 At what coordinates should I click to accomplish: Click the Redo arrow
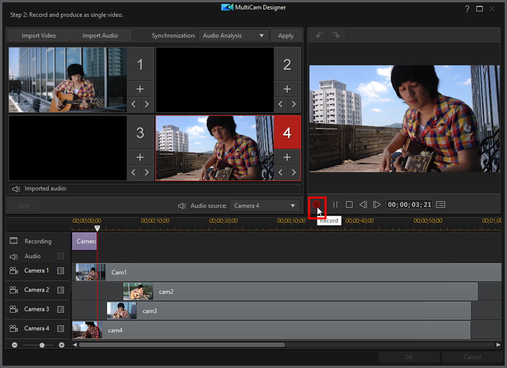pos(336,35)
